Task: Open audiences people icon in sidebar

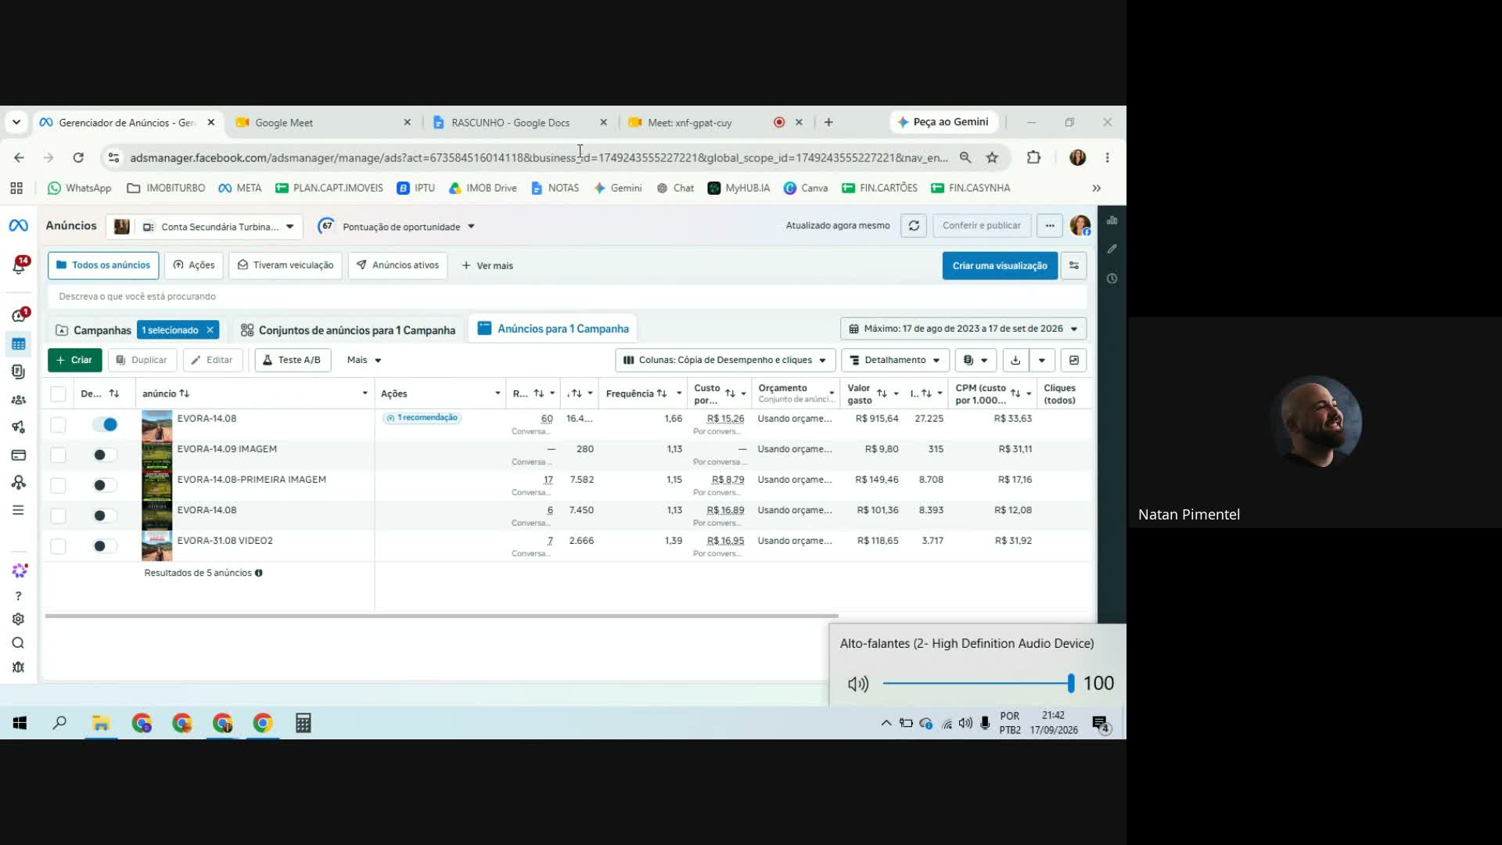Action: coord(19,400)
